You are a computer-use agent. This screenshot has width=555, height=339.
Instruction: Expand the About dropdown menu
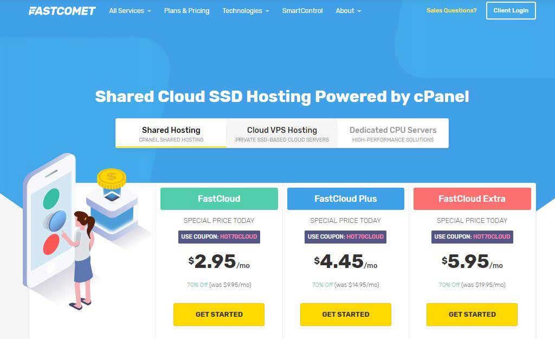pyautogui.click(x=349, y=11)
